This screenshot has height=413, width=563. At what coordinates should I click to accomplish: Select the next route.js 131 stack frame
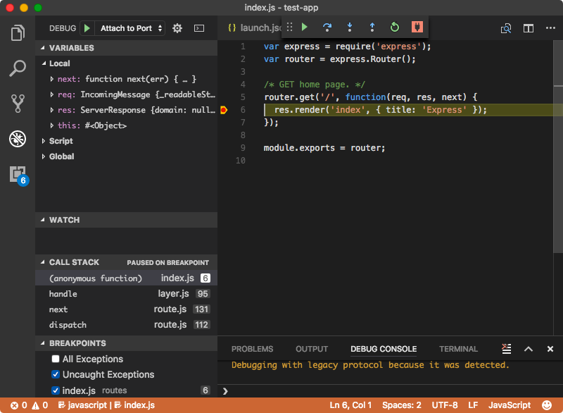pos(126,309)
